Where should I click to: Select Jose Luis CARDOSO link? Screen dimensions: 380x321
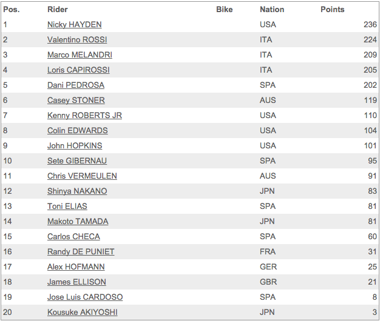tap(85, 297)
